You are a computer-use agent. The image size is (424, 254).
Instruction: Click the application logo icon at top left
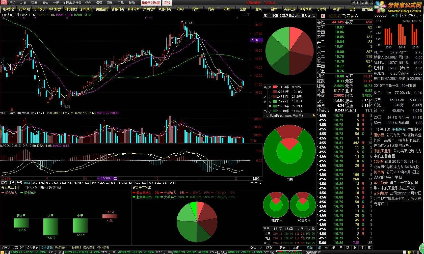click(4, 3)
